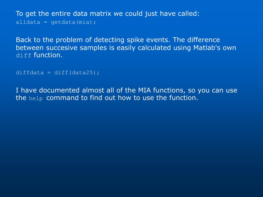263x197 pixels.
Task: Click the words 'how to use the function.'
Action: (x=158, y=98)
